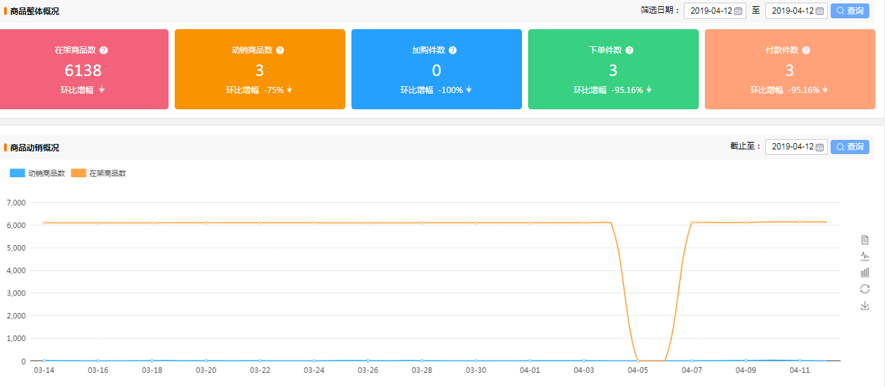Click the 截止至 date input field
Image resolution: width=885 pixels, height=387 pixels.
click(x=792, y=147)
